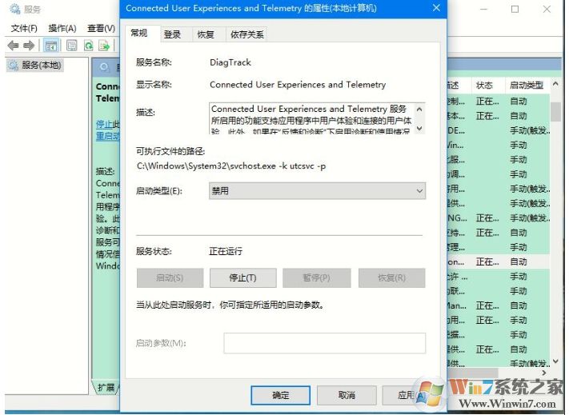Click the Forward arrow in Services toolbar
This screenshot has width=569, height=415.
pos(29,46)
